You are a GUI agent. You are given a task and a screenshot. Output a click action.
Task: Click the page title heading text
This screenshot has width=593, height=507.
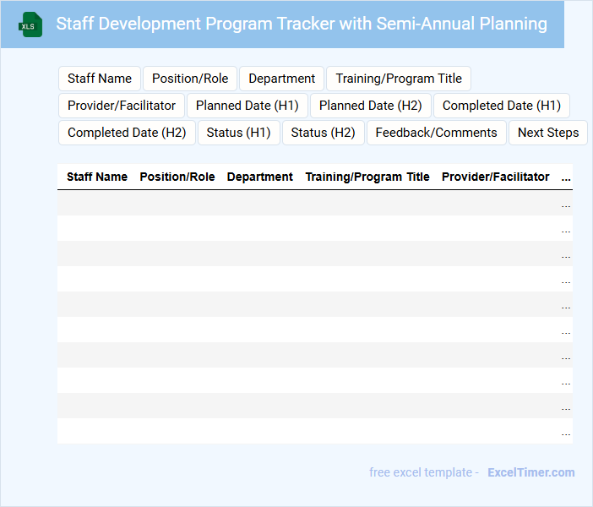(302, 24)
